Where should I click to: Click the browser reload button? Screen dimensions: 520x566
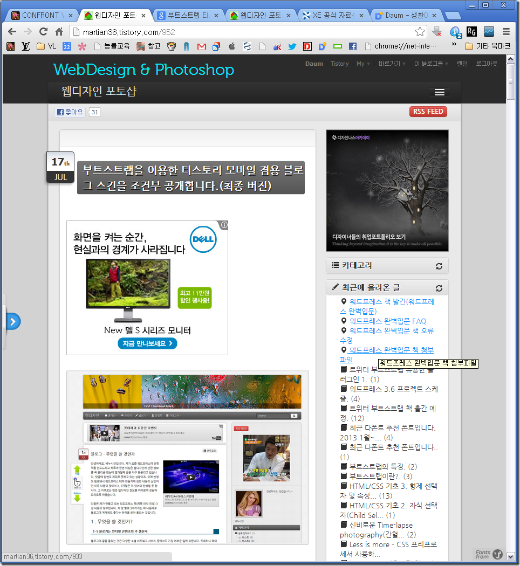coord(43,32)
